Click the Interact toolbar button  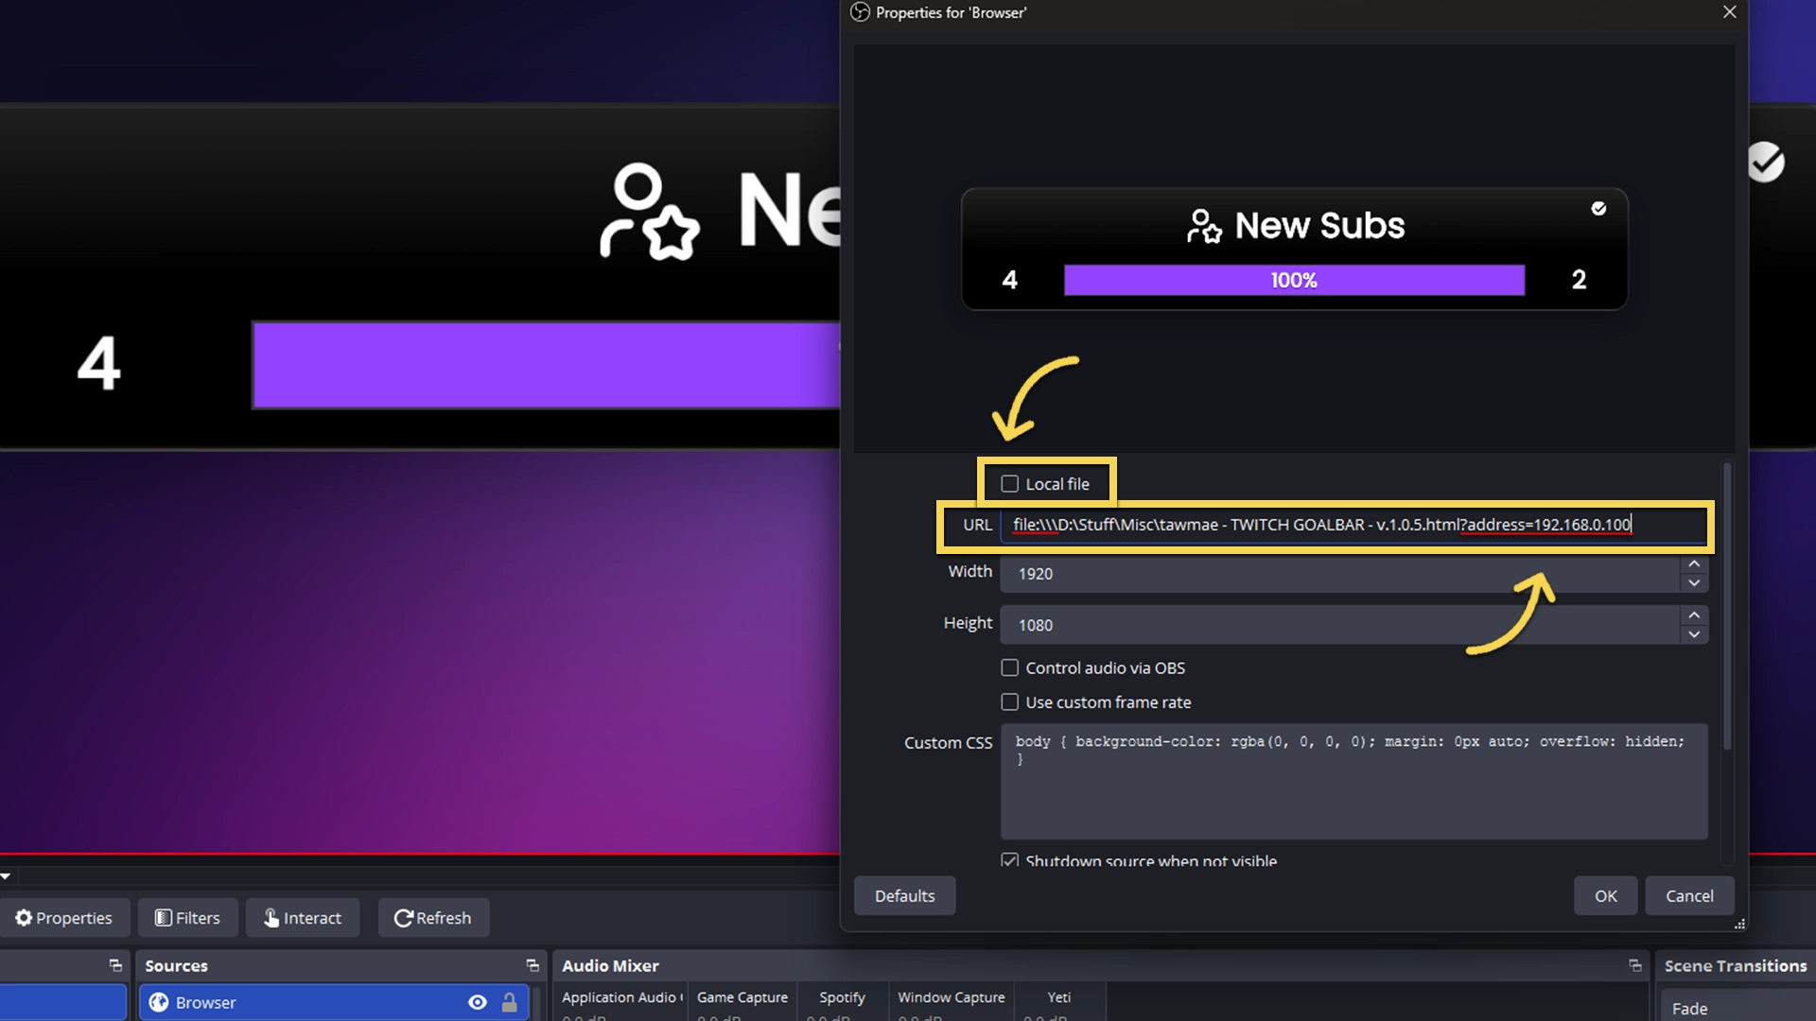pos(303,918)
